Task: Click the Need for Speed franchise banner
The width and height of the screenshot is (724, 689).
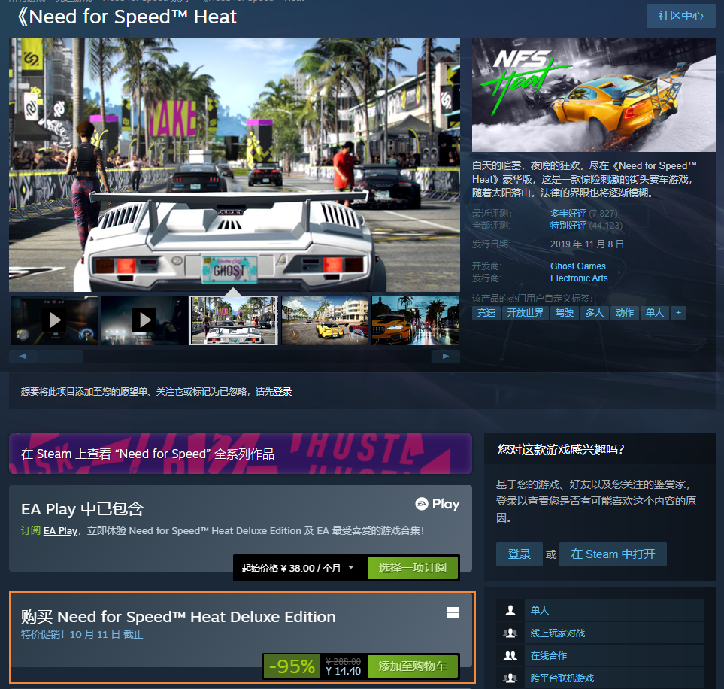Action: [241, 454]
